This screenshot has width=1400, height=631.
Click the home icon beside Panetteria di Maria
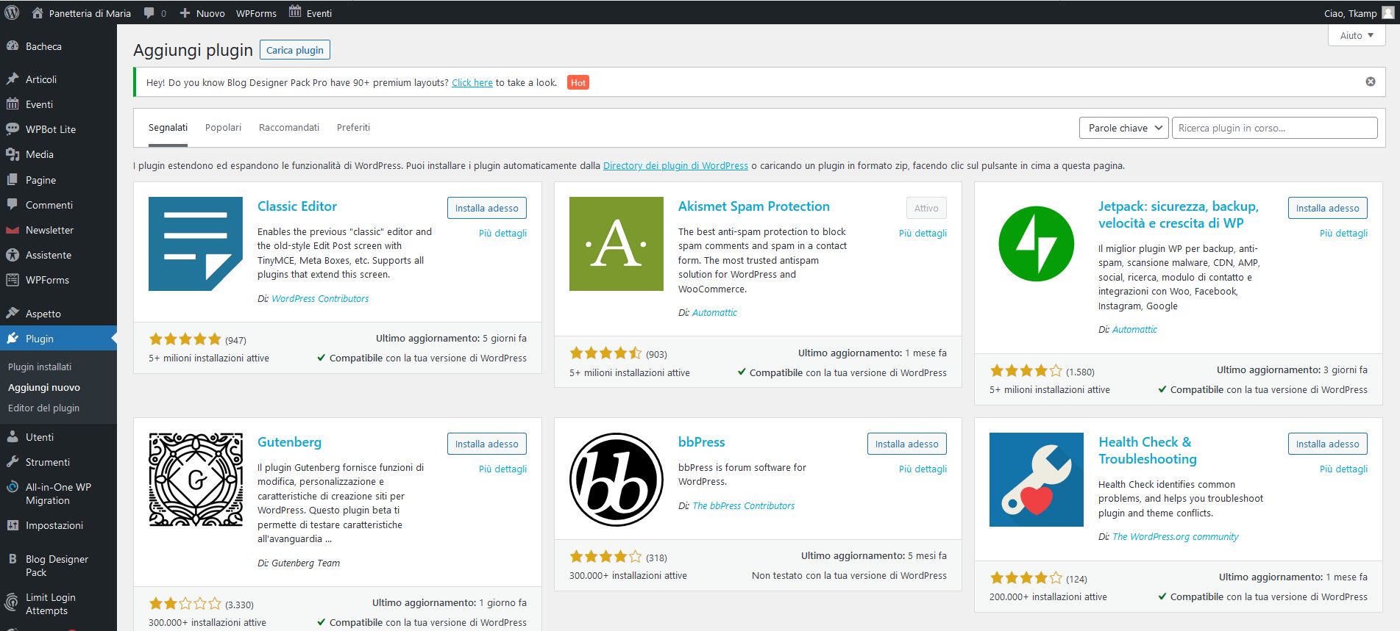pyautogui.click(x=38, y=12)
